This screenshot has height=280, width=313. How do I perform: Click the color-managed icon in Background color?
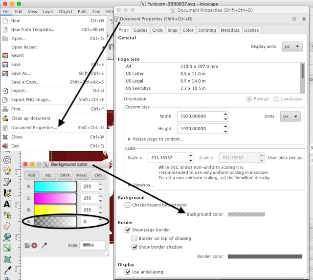pyautogui.click(x=27, y=245)
